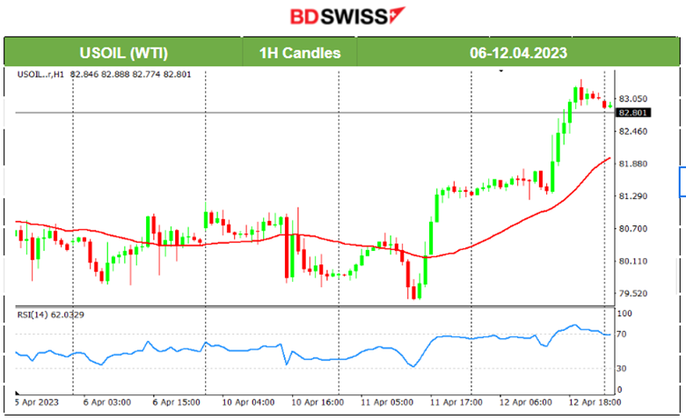This screenshot has width=686, height=420.
Task: Click the 12 Apr 18:00 time label
Action: click(595, 402)
